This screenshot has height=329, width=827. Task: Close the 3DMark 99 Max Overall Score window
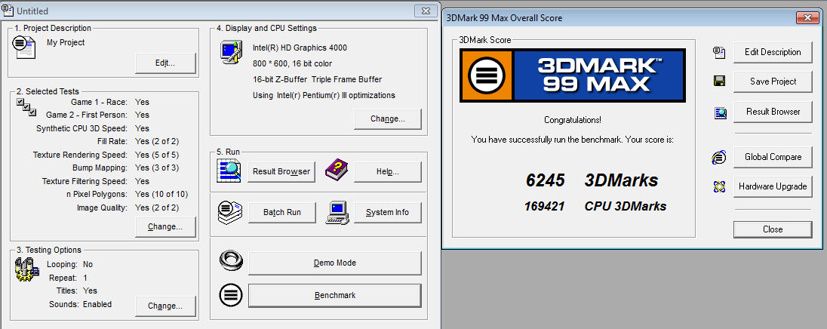point(807,18)
